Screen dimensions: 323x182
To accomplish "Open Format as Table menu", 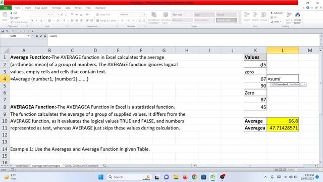I will 166,18.
